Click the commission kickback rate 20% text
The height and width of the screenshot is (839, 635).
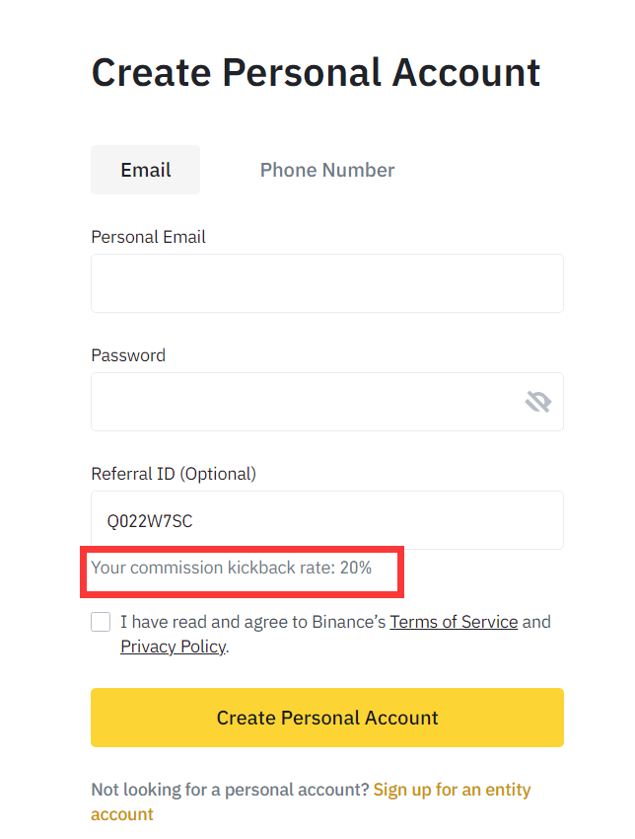pos(232,568)
